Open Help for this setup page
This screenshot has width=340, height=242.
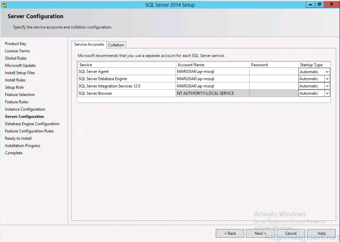click(321, 234)
